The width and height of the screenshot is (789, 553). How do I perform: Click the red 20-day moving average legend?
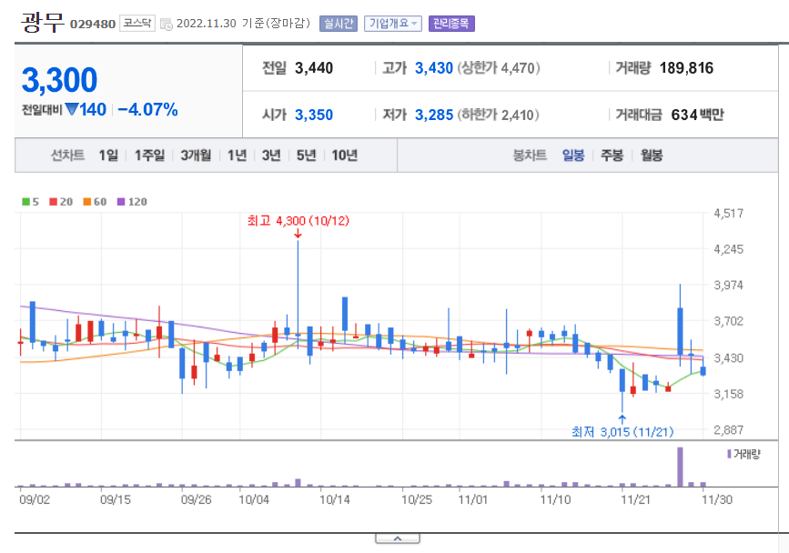(61, 202)
